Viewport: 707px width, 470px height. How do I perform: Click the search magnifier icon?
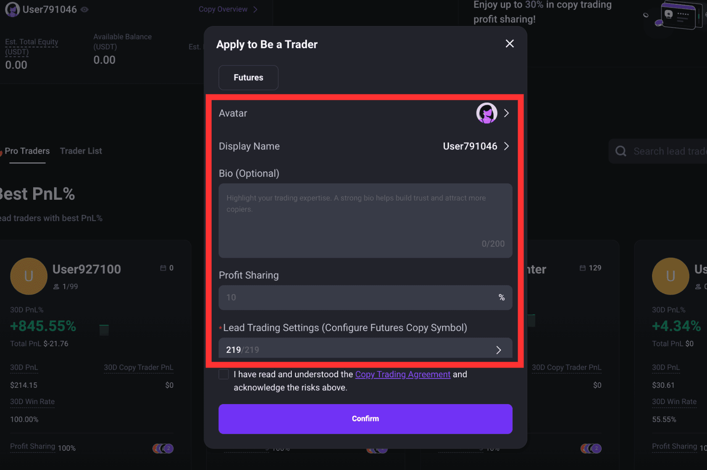pyautogui.click(x=621, y=151)
